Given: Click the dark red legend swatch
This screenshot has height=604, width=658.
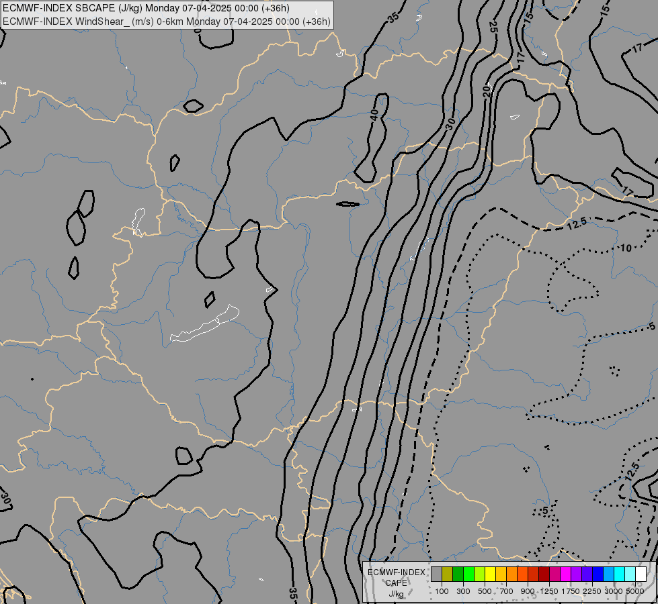Looking at the screenshot, I should [x=544, y=574].
